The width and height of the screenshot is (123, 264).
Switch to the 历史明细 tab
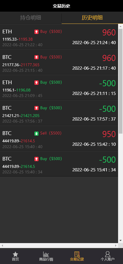point(92,18)
